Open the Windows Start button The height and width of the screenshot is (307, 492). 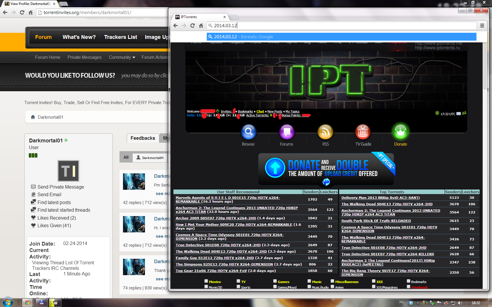tap(7, 302)
